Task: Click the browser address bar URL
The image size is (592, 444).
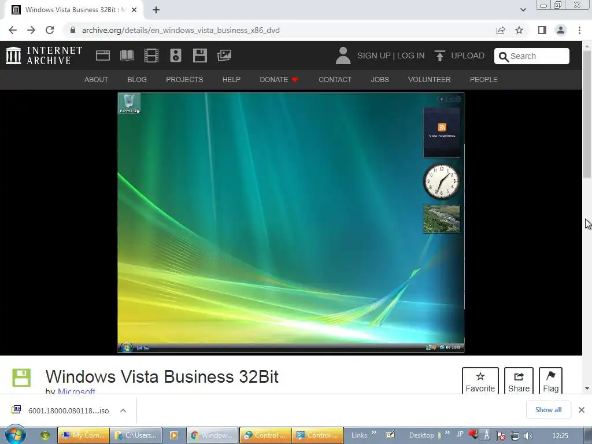Action: tap(181, 30)
